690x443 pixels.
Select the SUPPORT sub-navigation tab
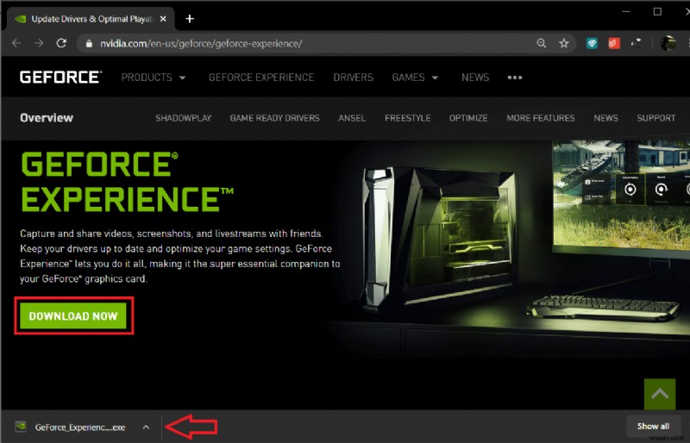(656, 118)
